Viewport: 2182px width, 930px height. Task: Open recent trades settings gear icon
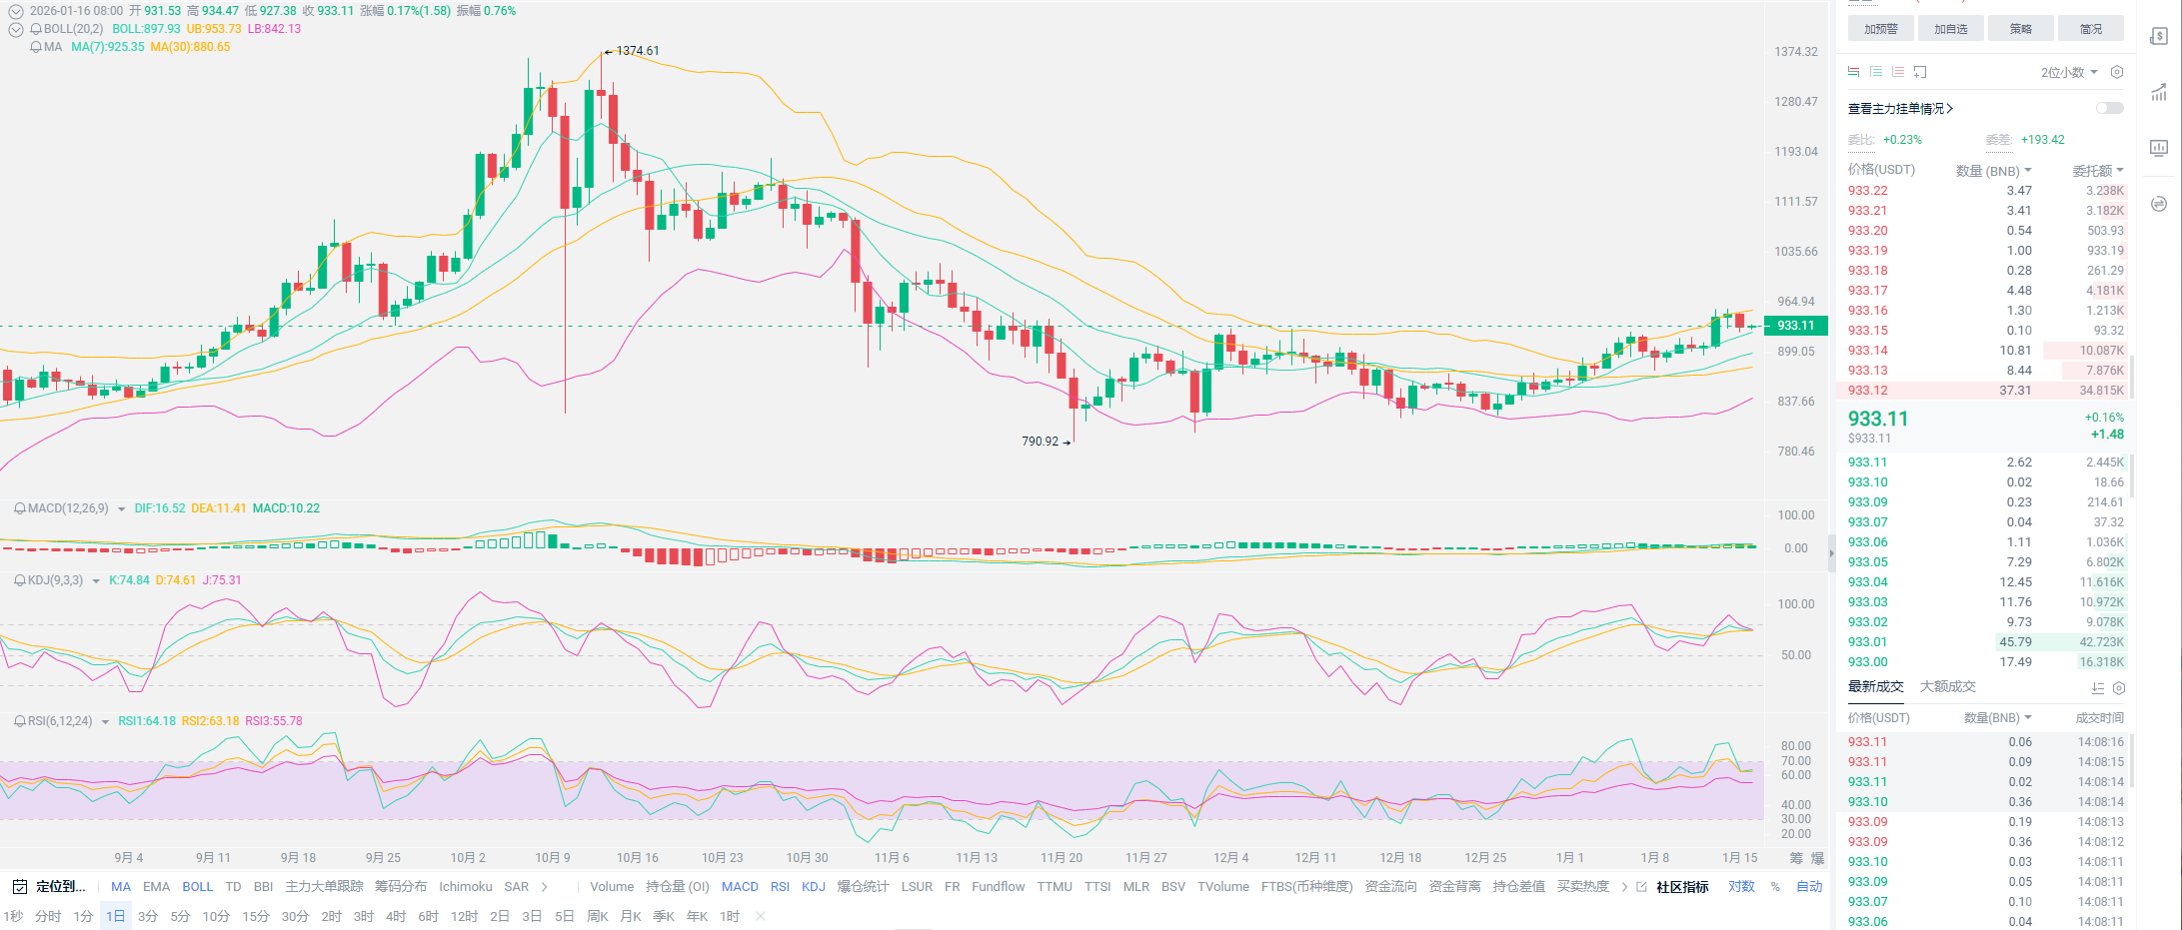tap(2118, 687)
